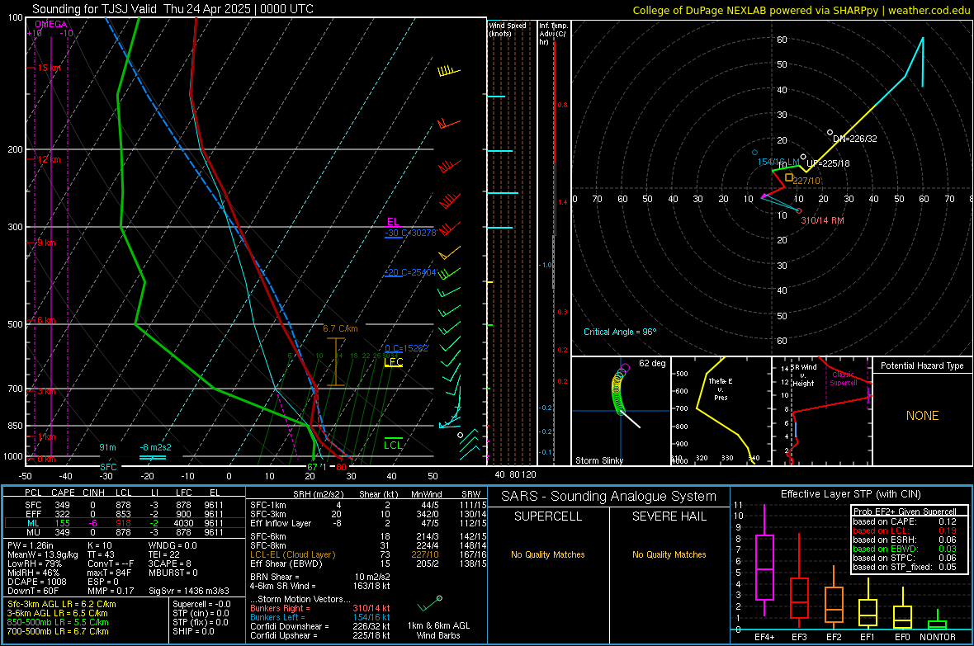This screenshot has width=974, height=646.
Task: Click the -20 C=25404' height label
Action: (x=411, y=273)
